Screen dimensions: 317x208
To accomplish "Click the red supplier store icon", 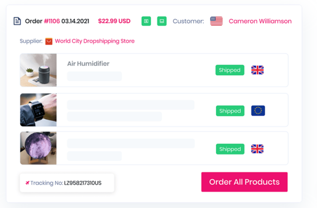I will pyautogui.click(x=49, y=41).
